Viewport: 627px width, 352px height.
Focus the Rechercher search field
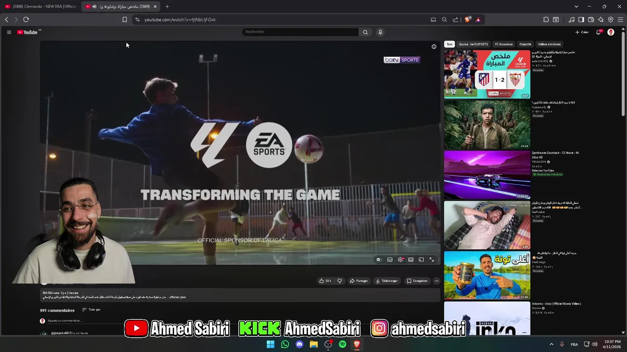click(300, 32)
